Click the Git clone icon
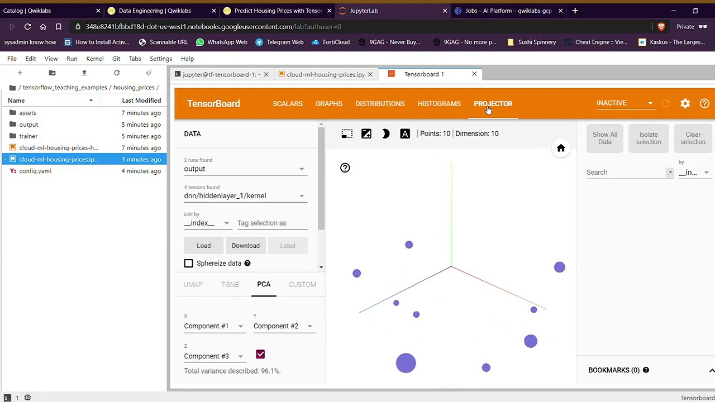 pos(149,73)
